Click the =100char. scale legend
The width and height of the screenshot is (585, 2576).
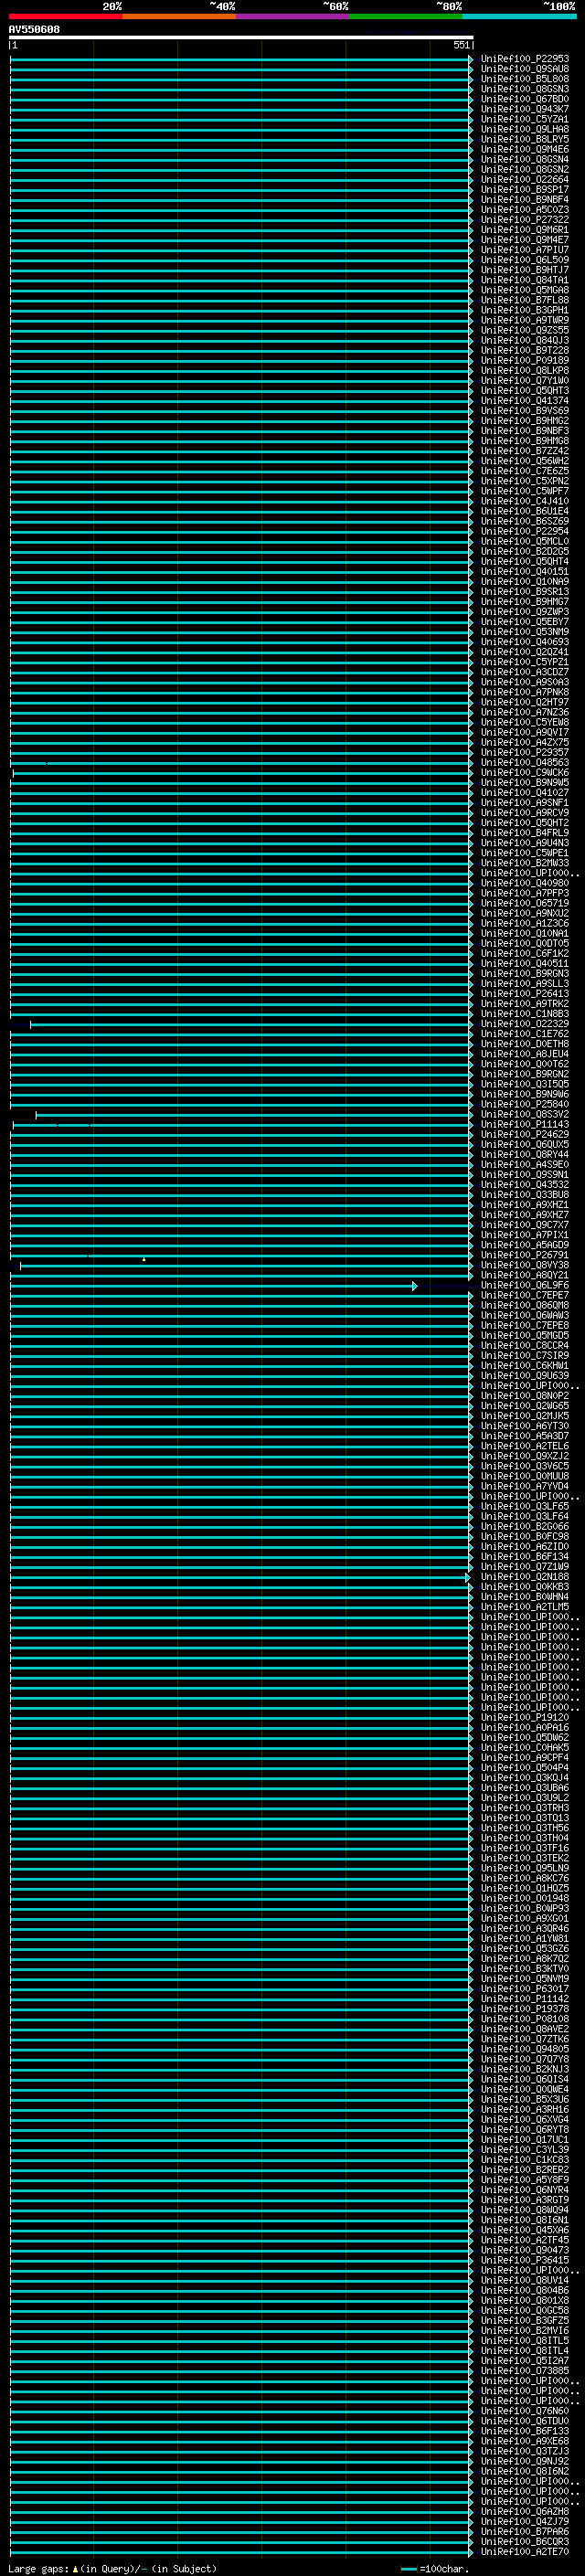pyautogui.click(x=435, y=2569)
